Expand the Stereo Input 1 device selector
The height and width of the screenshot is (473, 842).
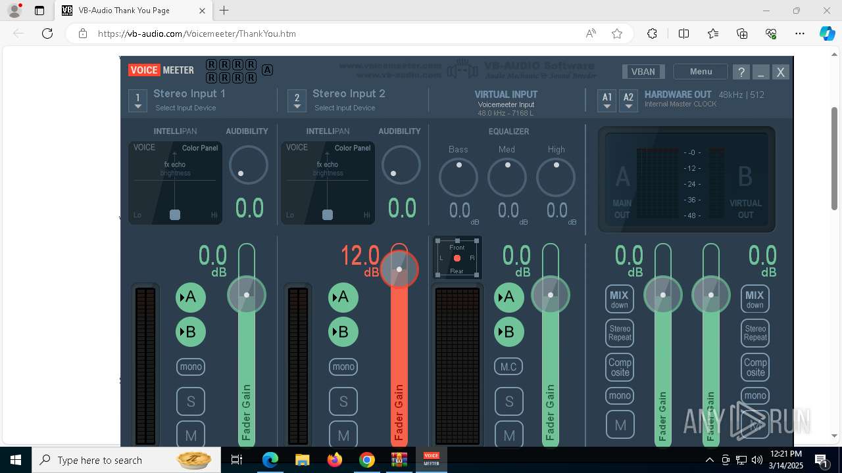coord(137,101)
